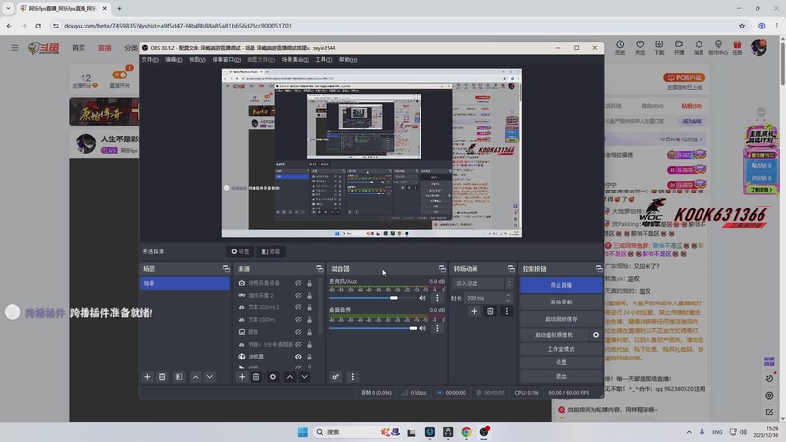Move source down in Sources panel
The height and width of the screenshot is (442, 786).
305,377
